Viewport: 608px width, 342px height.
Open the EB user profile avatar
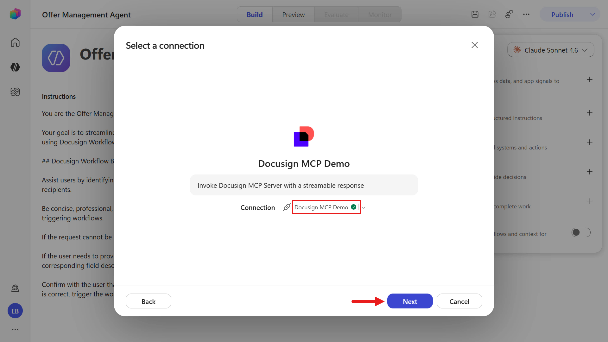pos(15,311)
